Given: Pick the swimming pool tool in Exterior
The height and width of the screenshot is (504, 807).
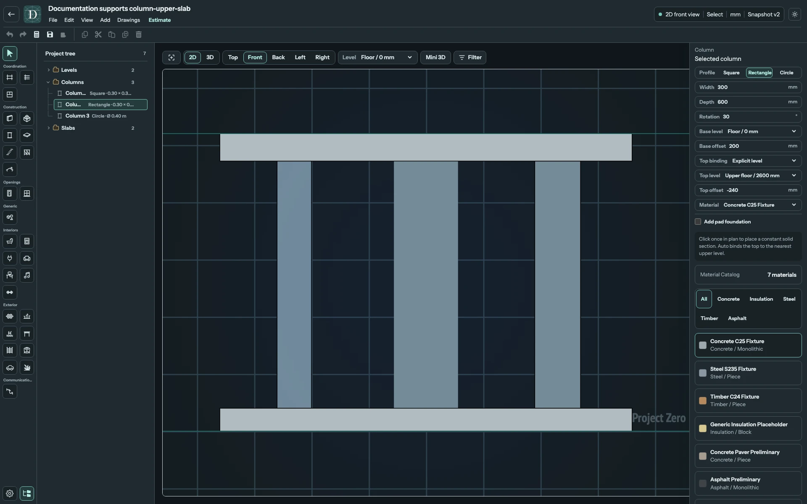Looking at the screenshot, I should (x=10, y=333).
